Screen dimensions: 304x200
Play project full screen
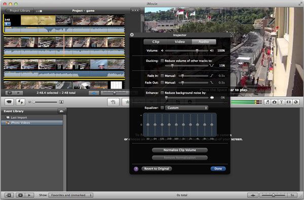click(10, 93)
